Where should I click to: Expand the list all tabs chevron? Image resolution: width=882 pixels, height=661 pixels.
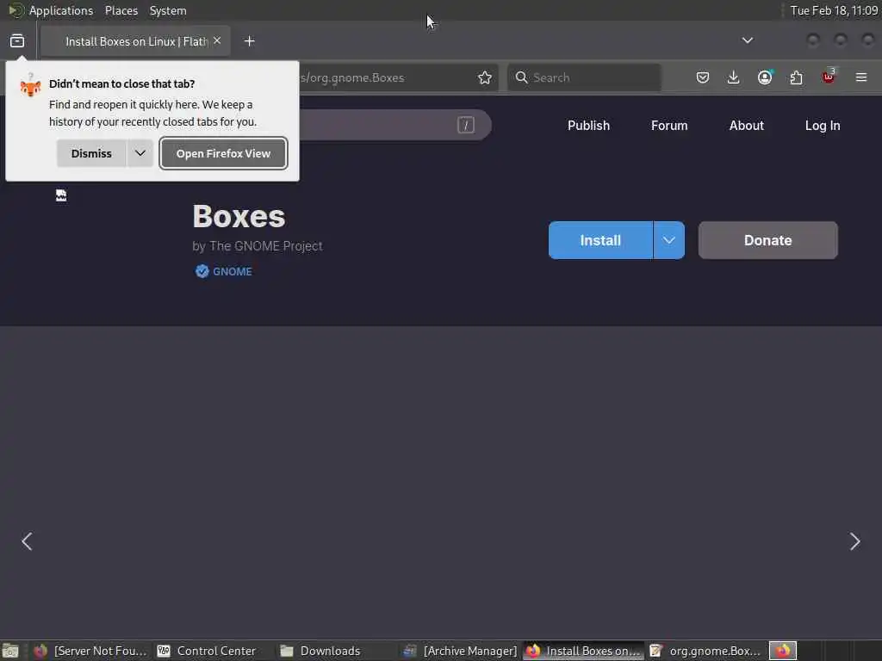point(747,40)
